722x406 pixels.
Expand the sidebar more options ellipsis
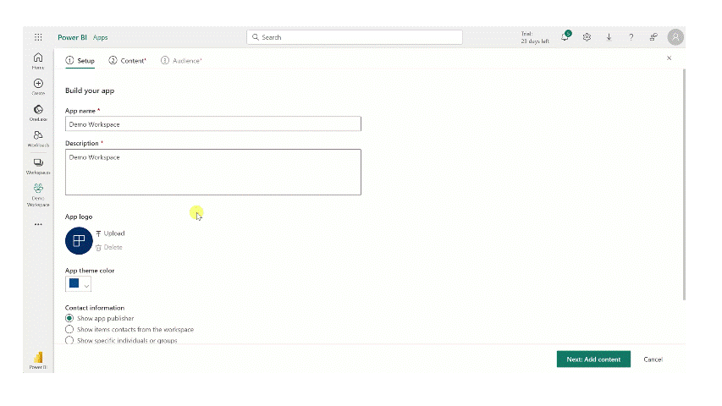(x=38, y=225)
